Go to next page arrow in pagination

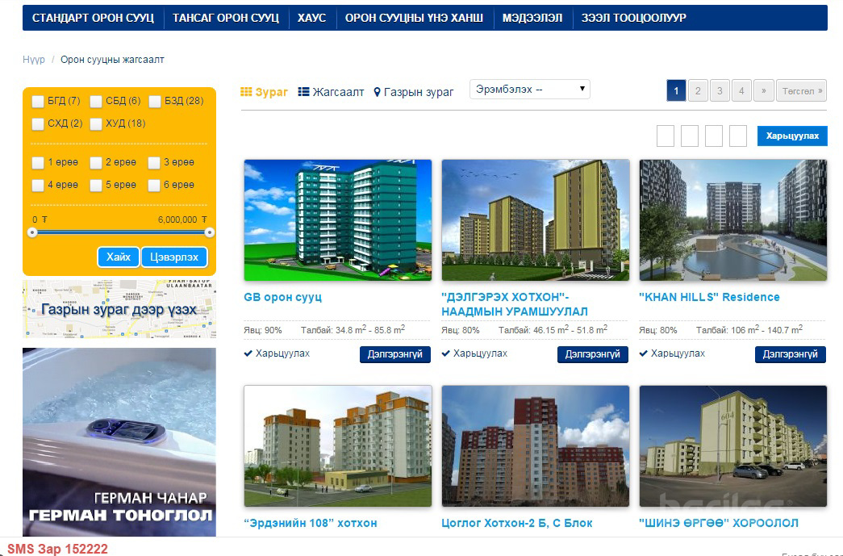[x=763, y=90]
